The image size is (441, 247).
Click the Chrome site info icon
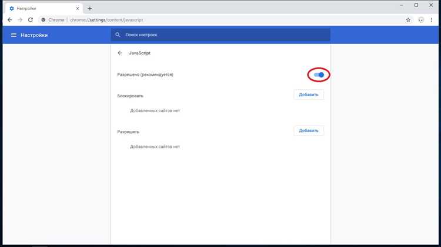(x=44, y=20)
